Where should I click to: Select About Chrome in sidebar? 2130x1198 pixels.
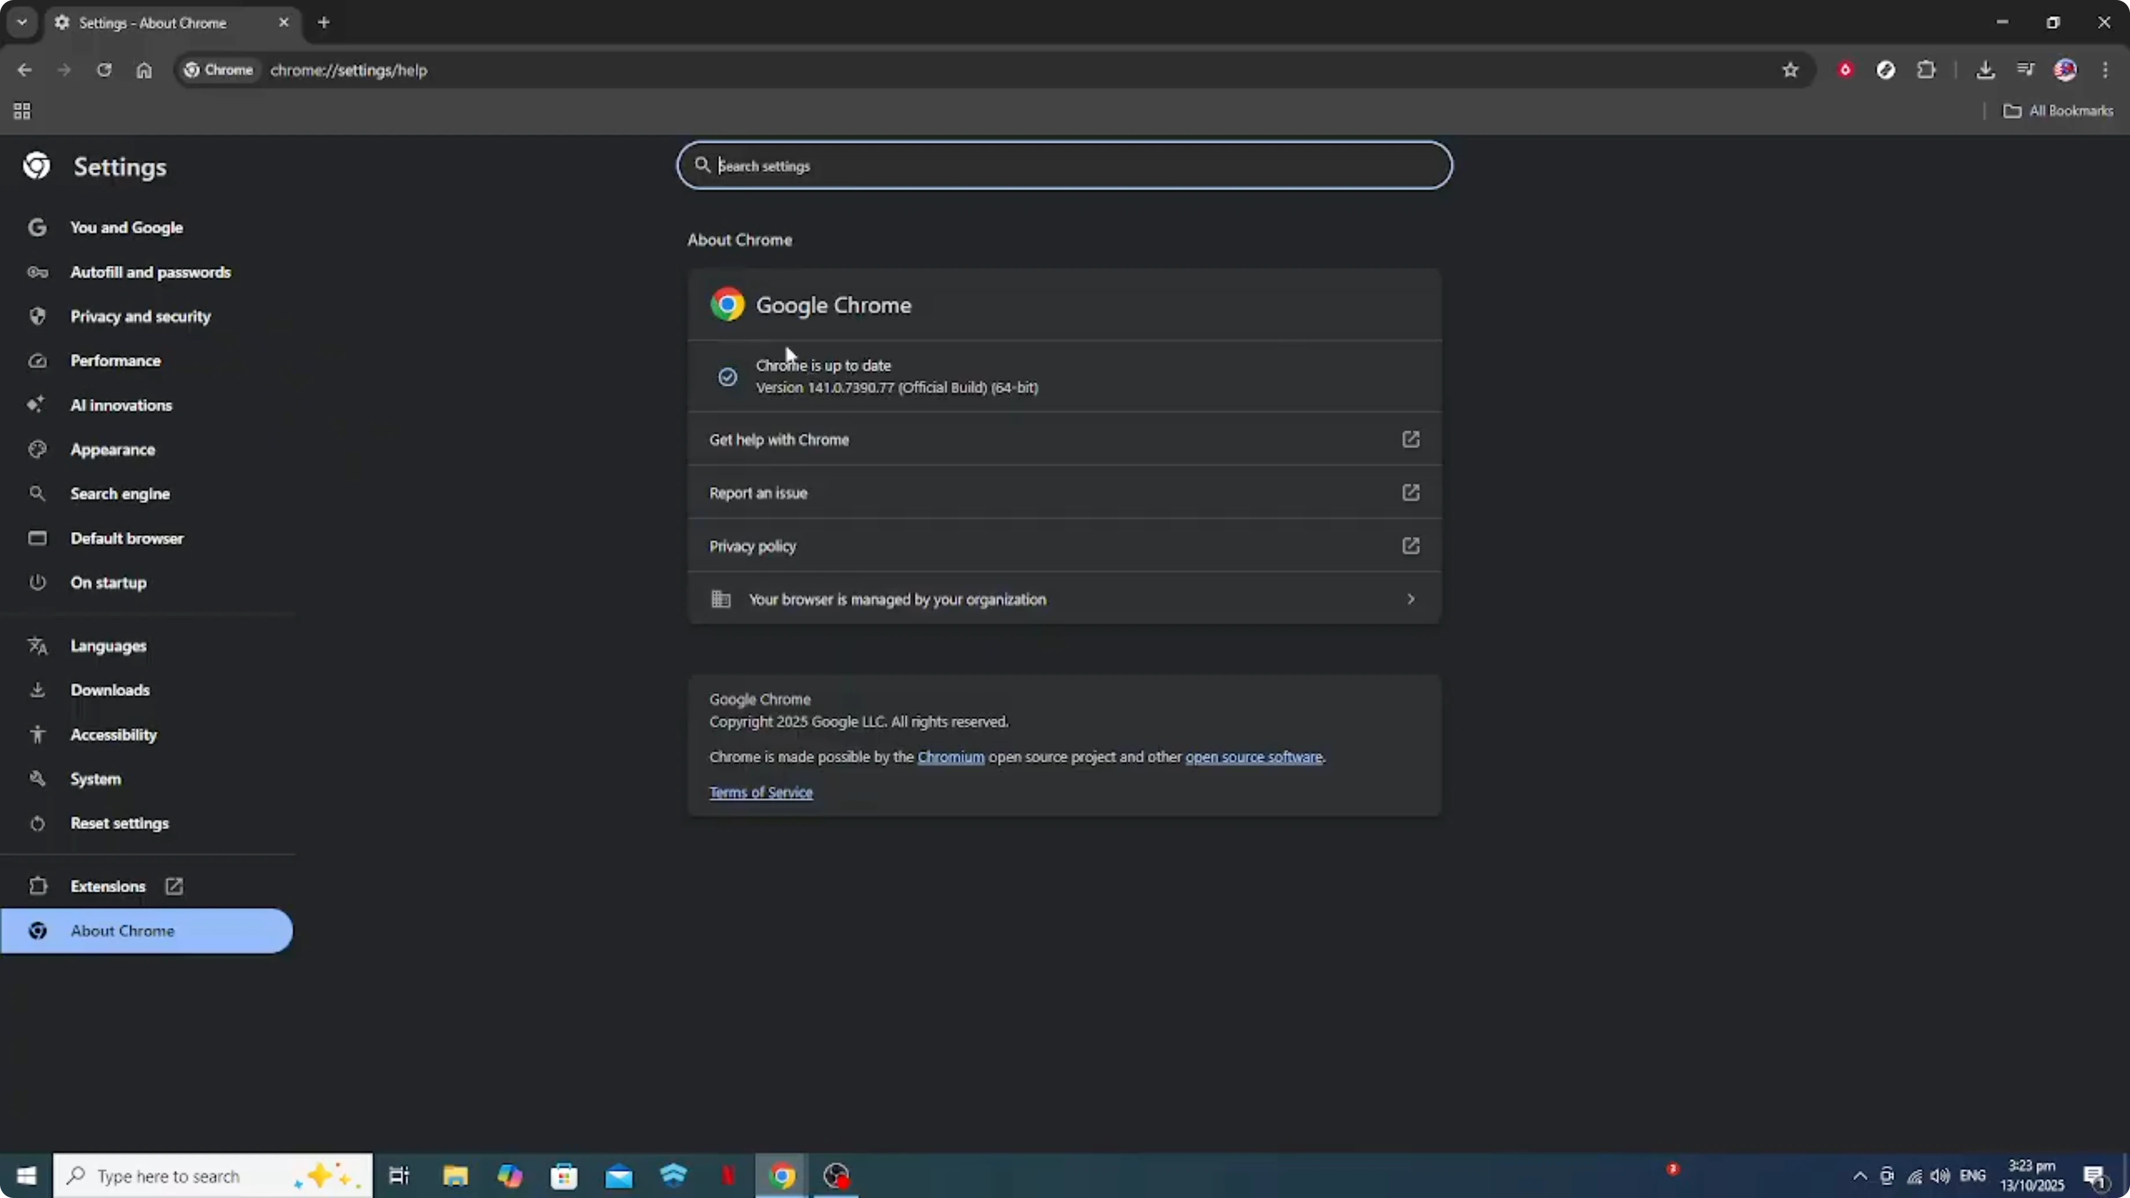click(x=146, y=931)
